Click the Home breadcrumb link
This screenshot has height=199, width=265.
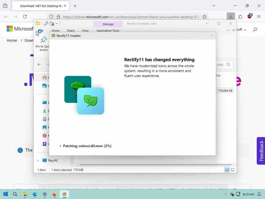point(12,40)
